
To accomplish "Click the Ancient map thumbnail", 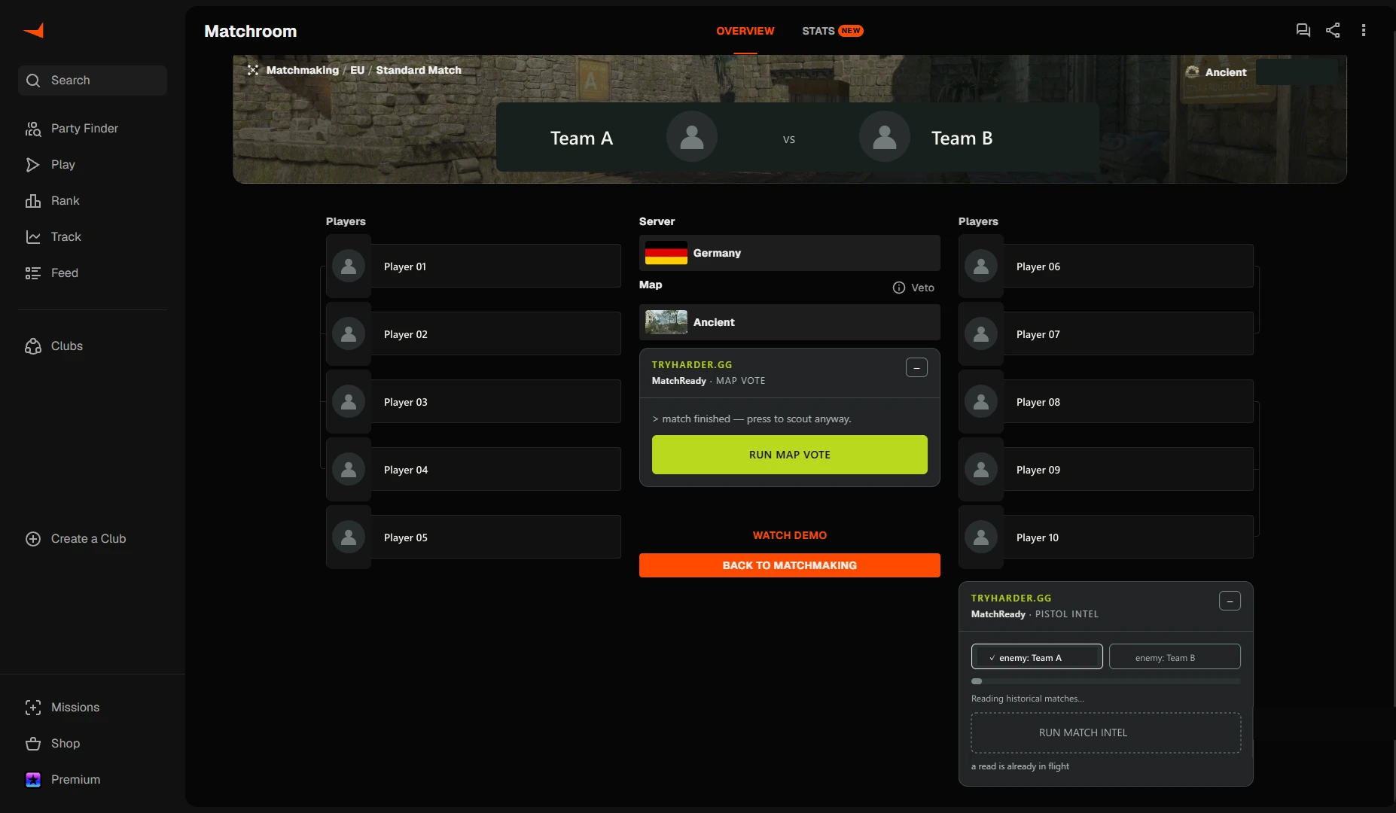I will pyautogui.click(x=666, y=322).
